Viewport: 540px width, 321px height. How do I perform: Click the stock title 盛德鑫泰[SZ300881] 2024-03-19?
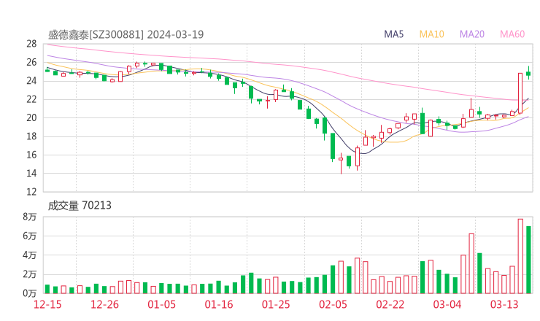(126, 35)
